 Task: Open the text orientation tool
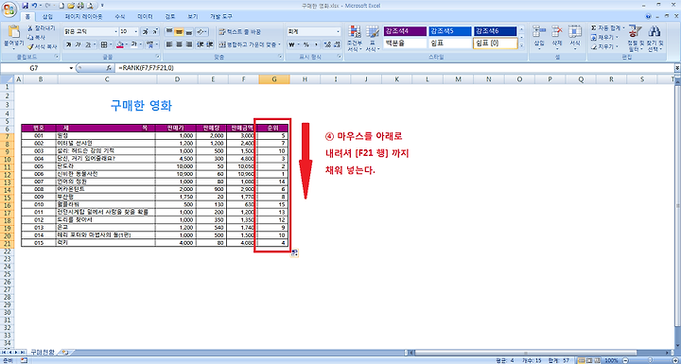(x=201, y=32)
